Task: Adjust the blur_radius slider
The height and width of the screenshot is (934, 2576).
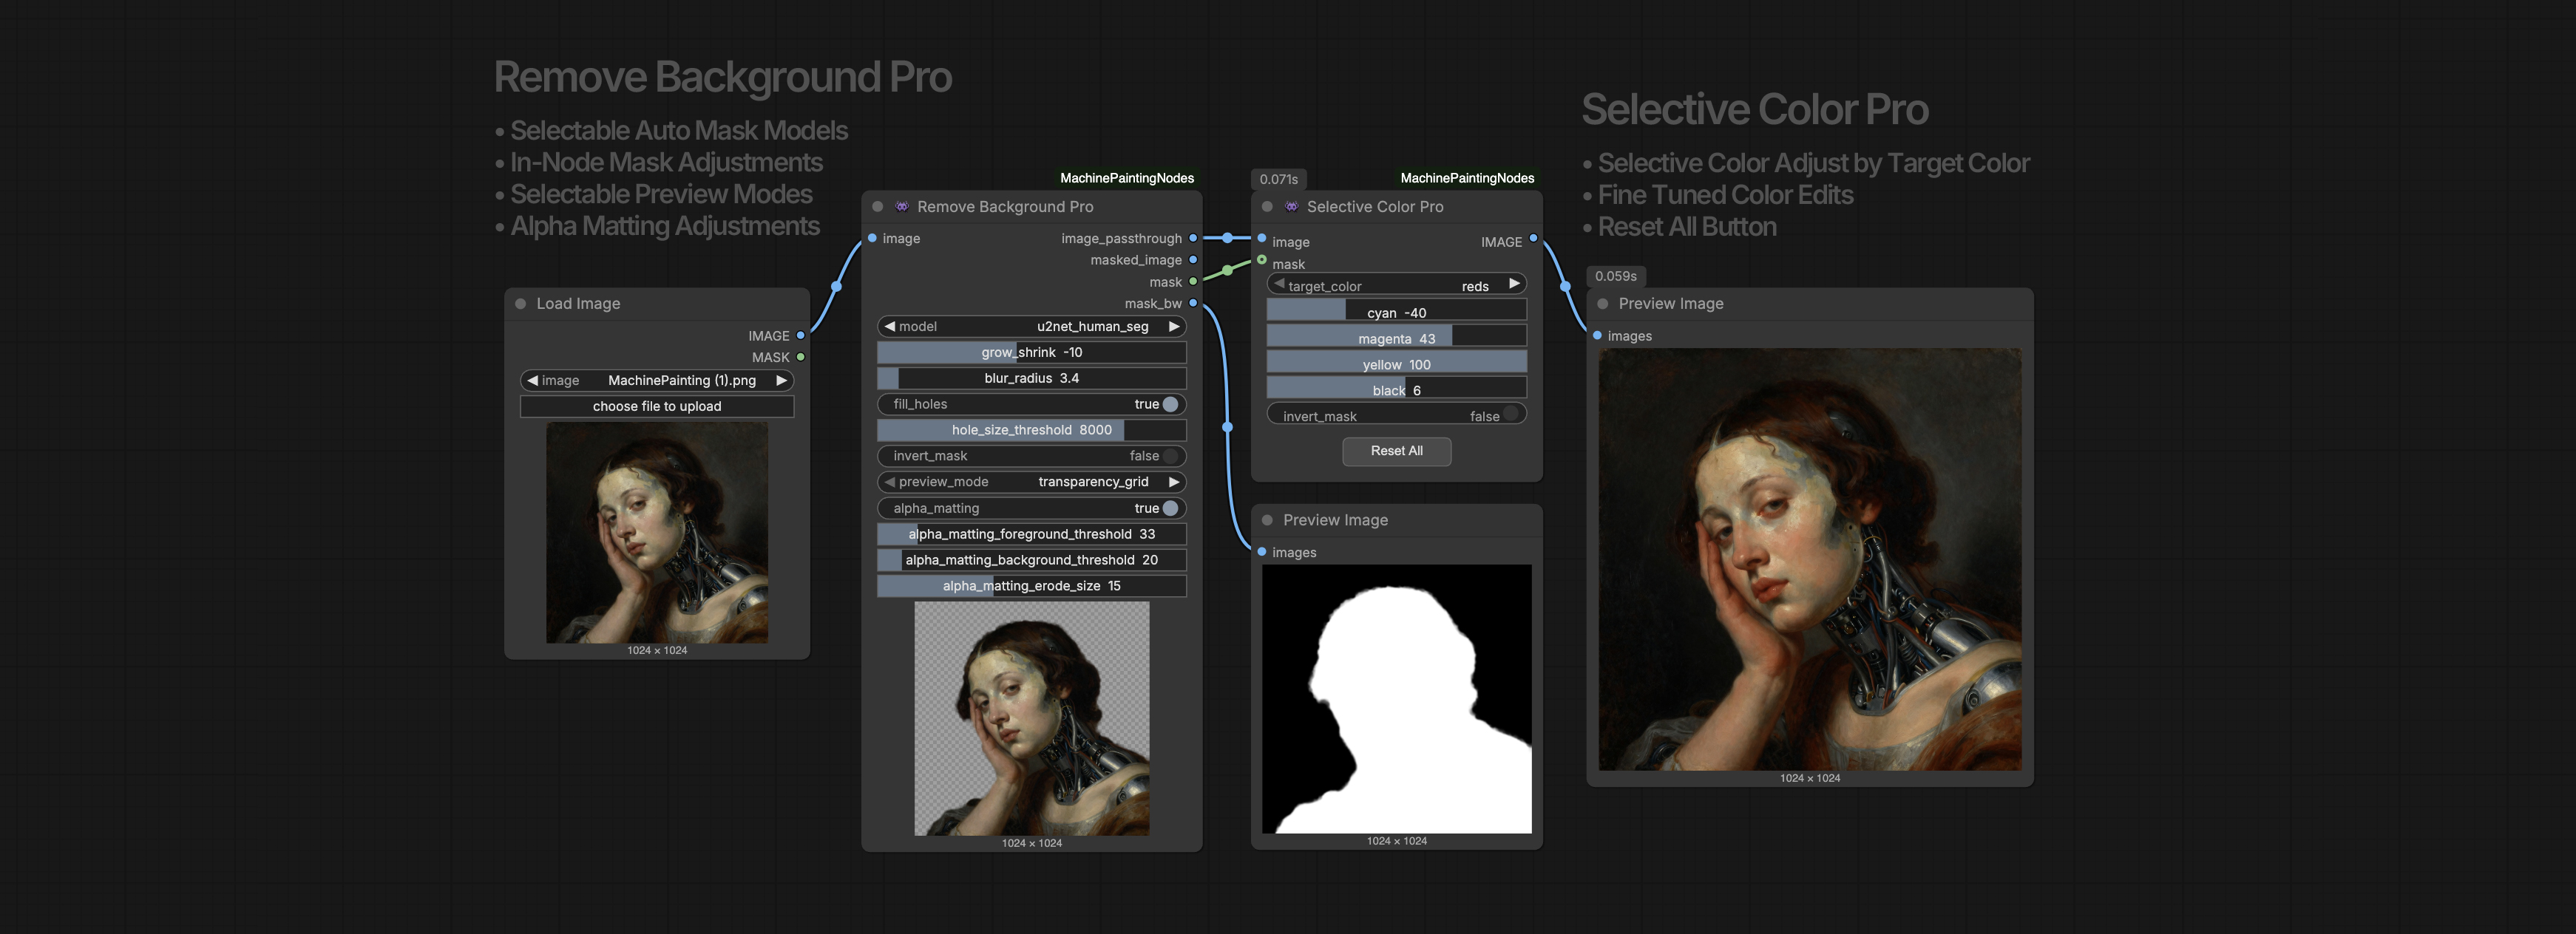Action: coord(1032,378)
